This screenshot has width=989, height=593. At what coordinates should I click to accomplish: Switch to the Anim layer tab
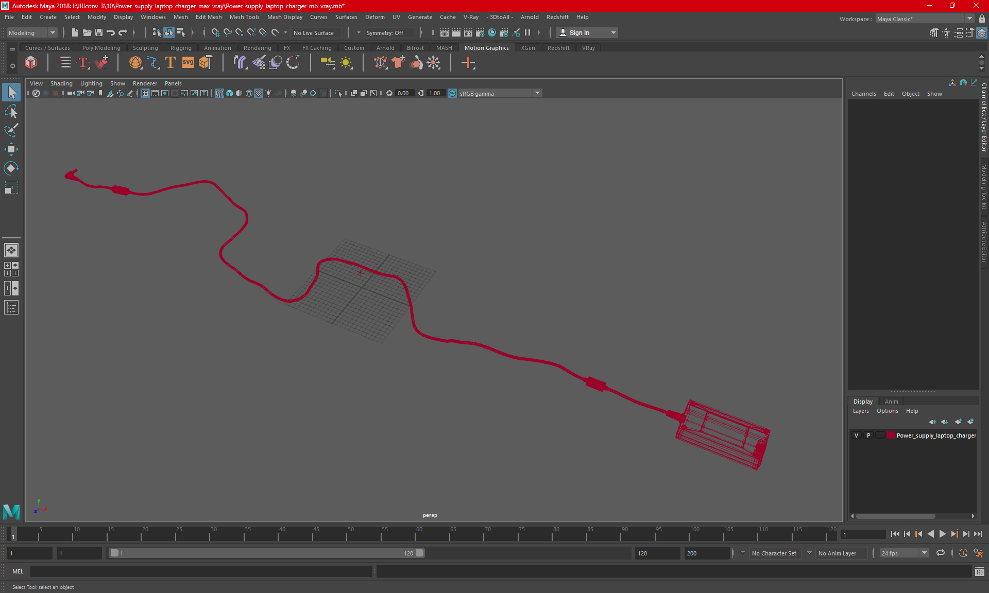click(891, 402)
